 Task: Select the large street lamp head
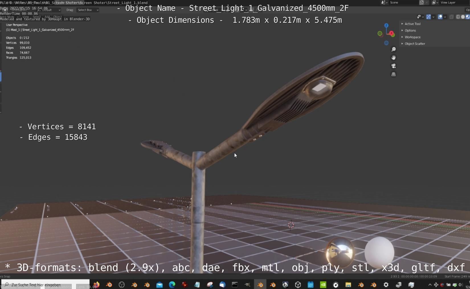pyautogui.click(x=305, y=91)
